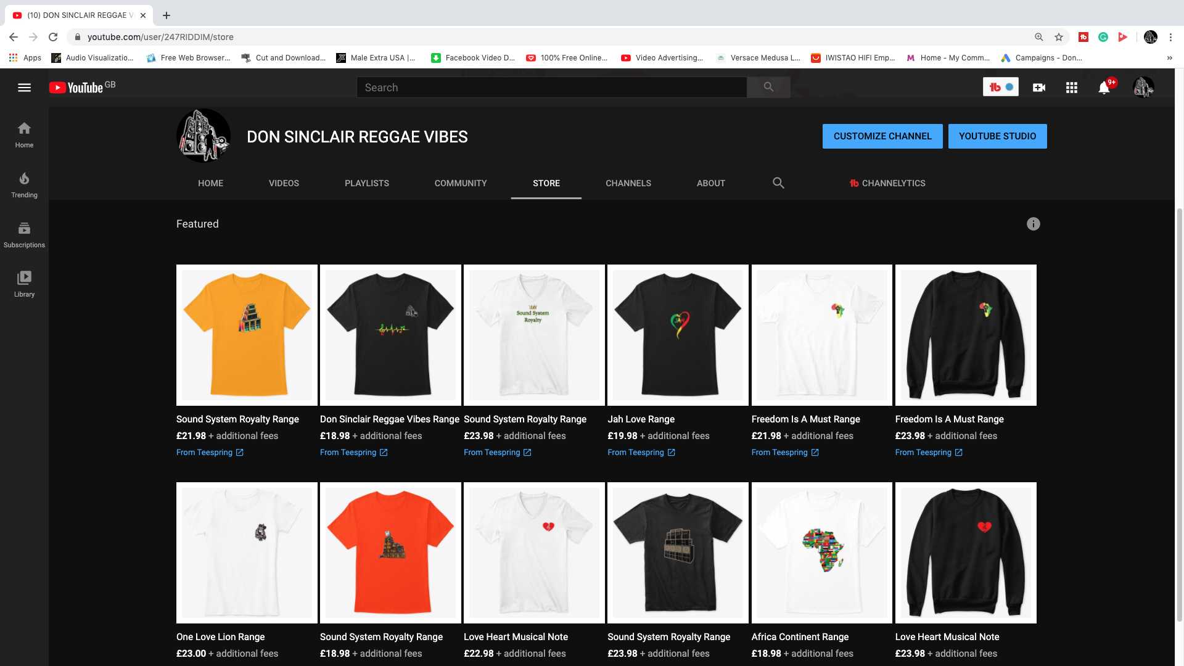The width and height of the screenshot is (1184, 666).
Task: Open From Teespring link under Freedom sweatshirt £23.98
Action: pyautogui.click(x=929, y=453)
